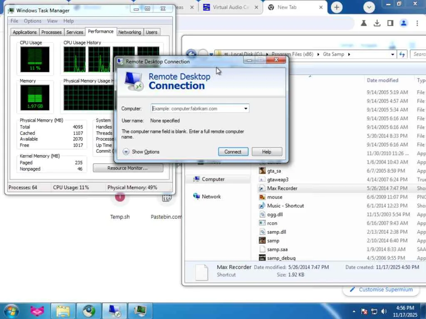Expand Show Options in Remote Desktop
426x319 pixels.
141,152
